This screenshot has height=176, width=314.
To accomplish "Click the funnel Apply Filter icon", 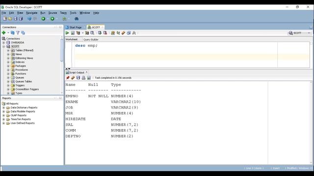I will click(x=18, y=33).
